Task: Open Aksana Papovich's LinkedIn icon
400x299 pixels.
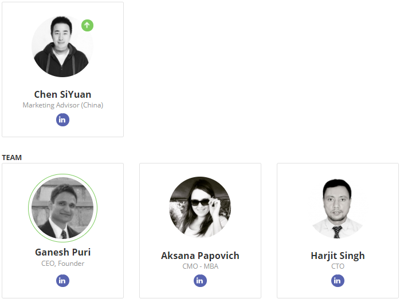Action: (200, 281)
